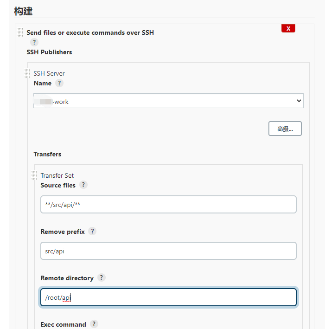Edit the Remote directory text field
Screen dimensions: 325x329
(168, 297)
